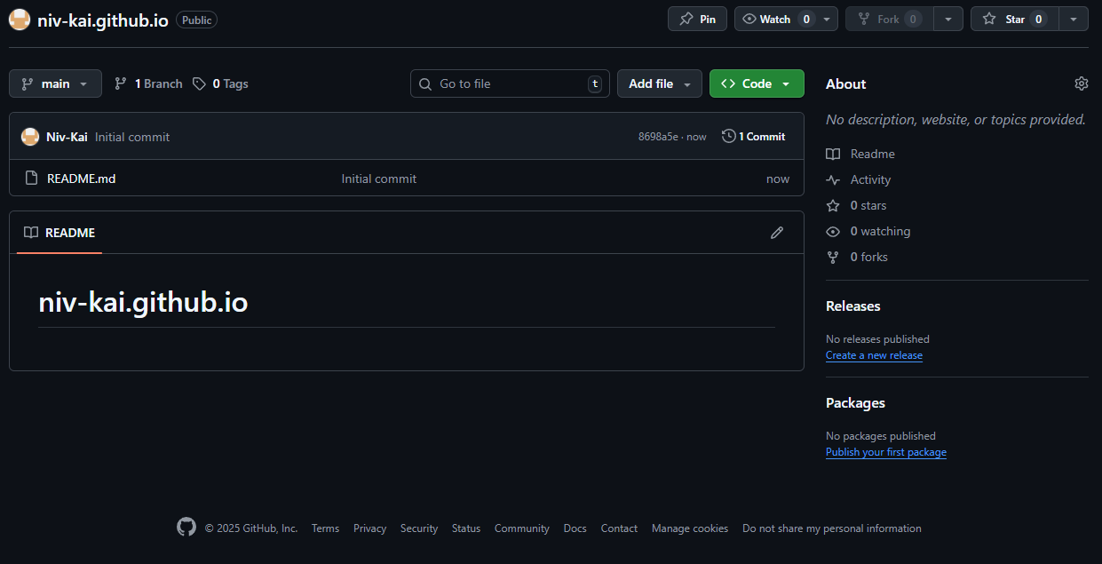Click Manage cookies in the footer

[x=690, y=528]
